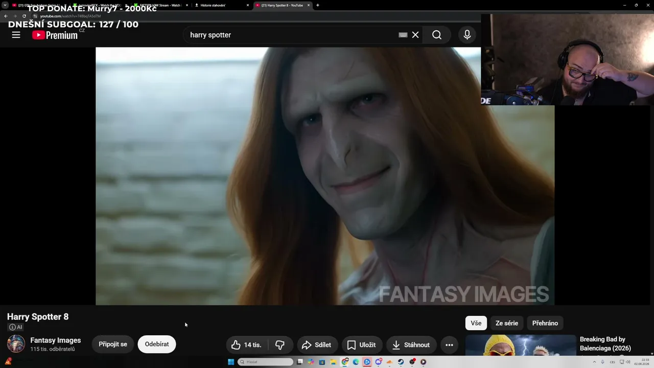Share the video via Sdílet
This screenshot has height=368, width=654.
pos(317,345)
